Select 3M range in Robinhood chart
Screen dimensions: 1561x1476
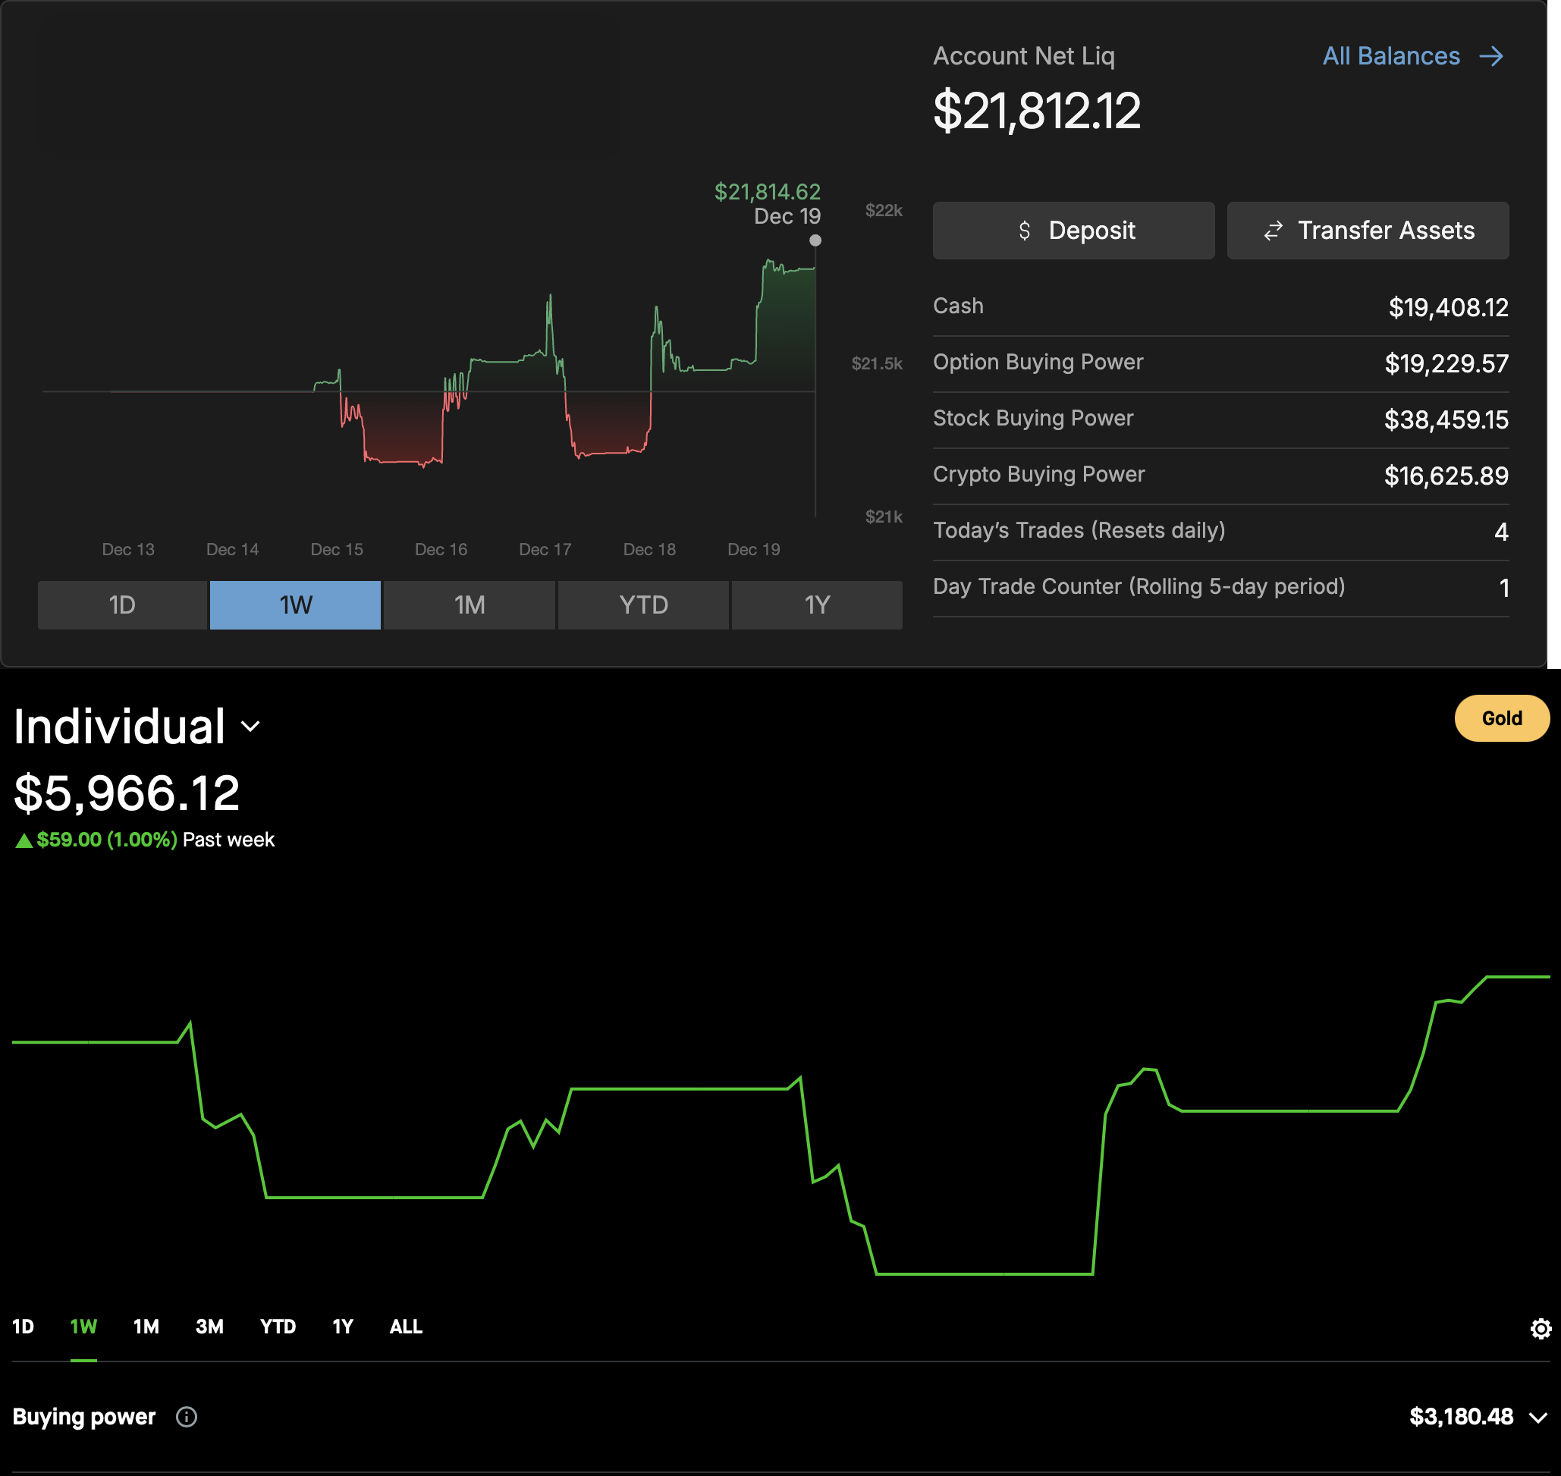click(209, 1327)
